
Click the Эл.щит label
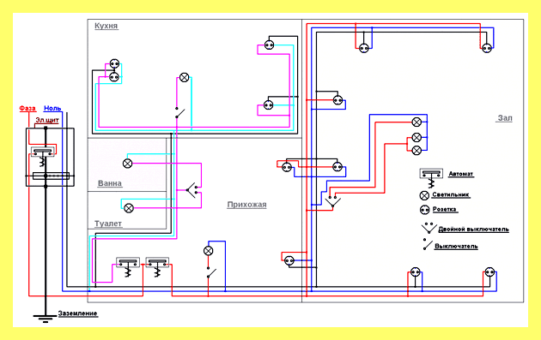click(x=47, y=121)
